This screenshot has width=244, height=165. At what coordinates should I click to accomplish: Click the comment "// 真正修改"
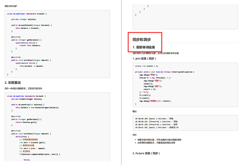(25, 151)
